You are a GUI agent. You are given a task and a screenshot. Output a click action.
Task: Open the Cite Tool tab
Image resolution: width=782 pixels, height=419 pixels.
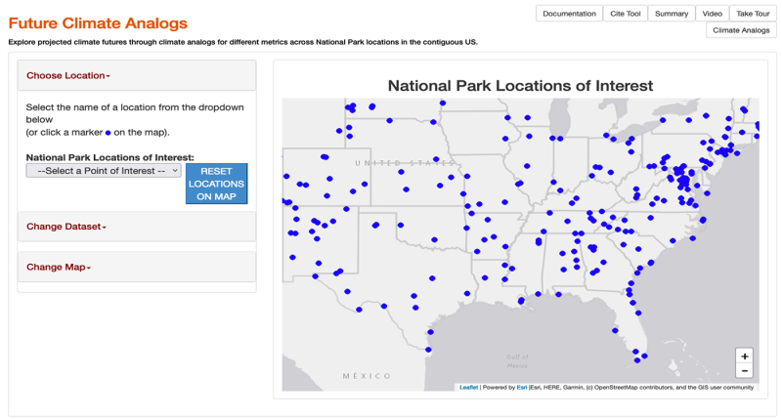[x=626, y=14]
